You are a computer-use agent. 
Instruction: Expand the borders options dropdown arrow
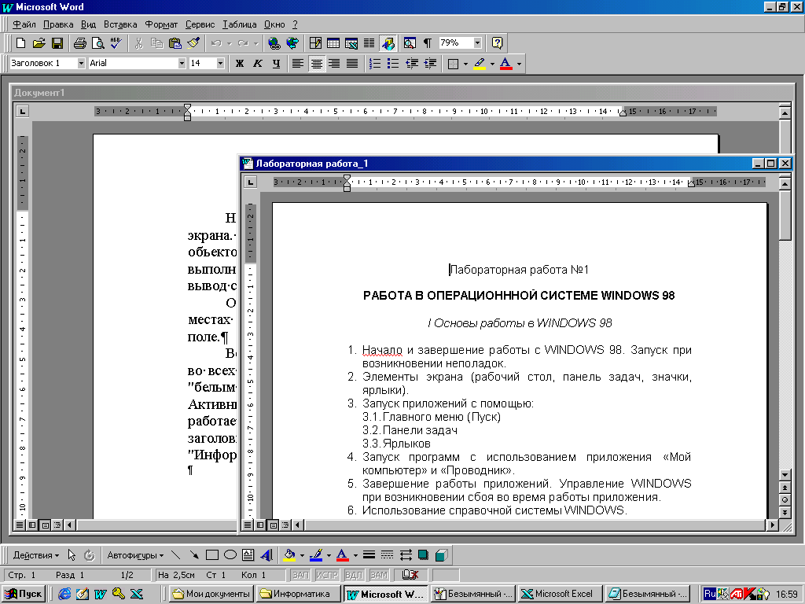[465, 64]
